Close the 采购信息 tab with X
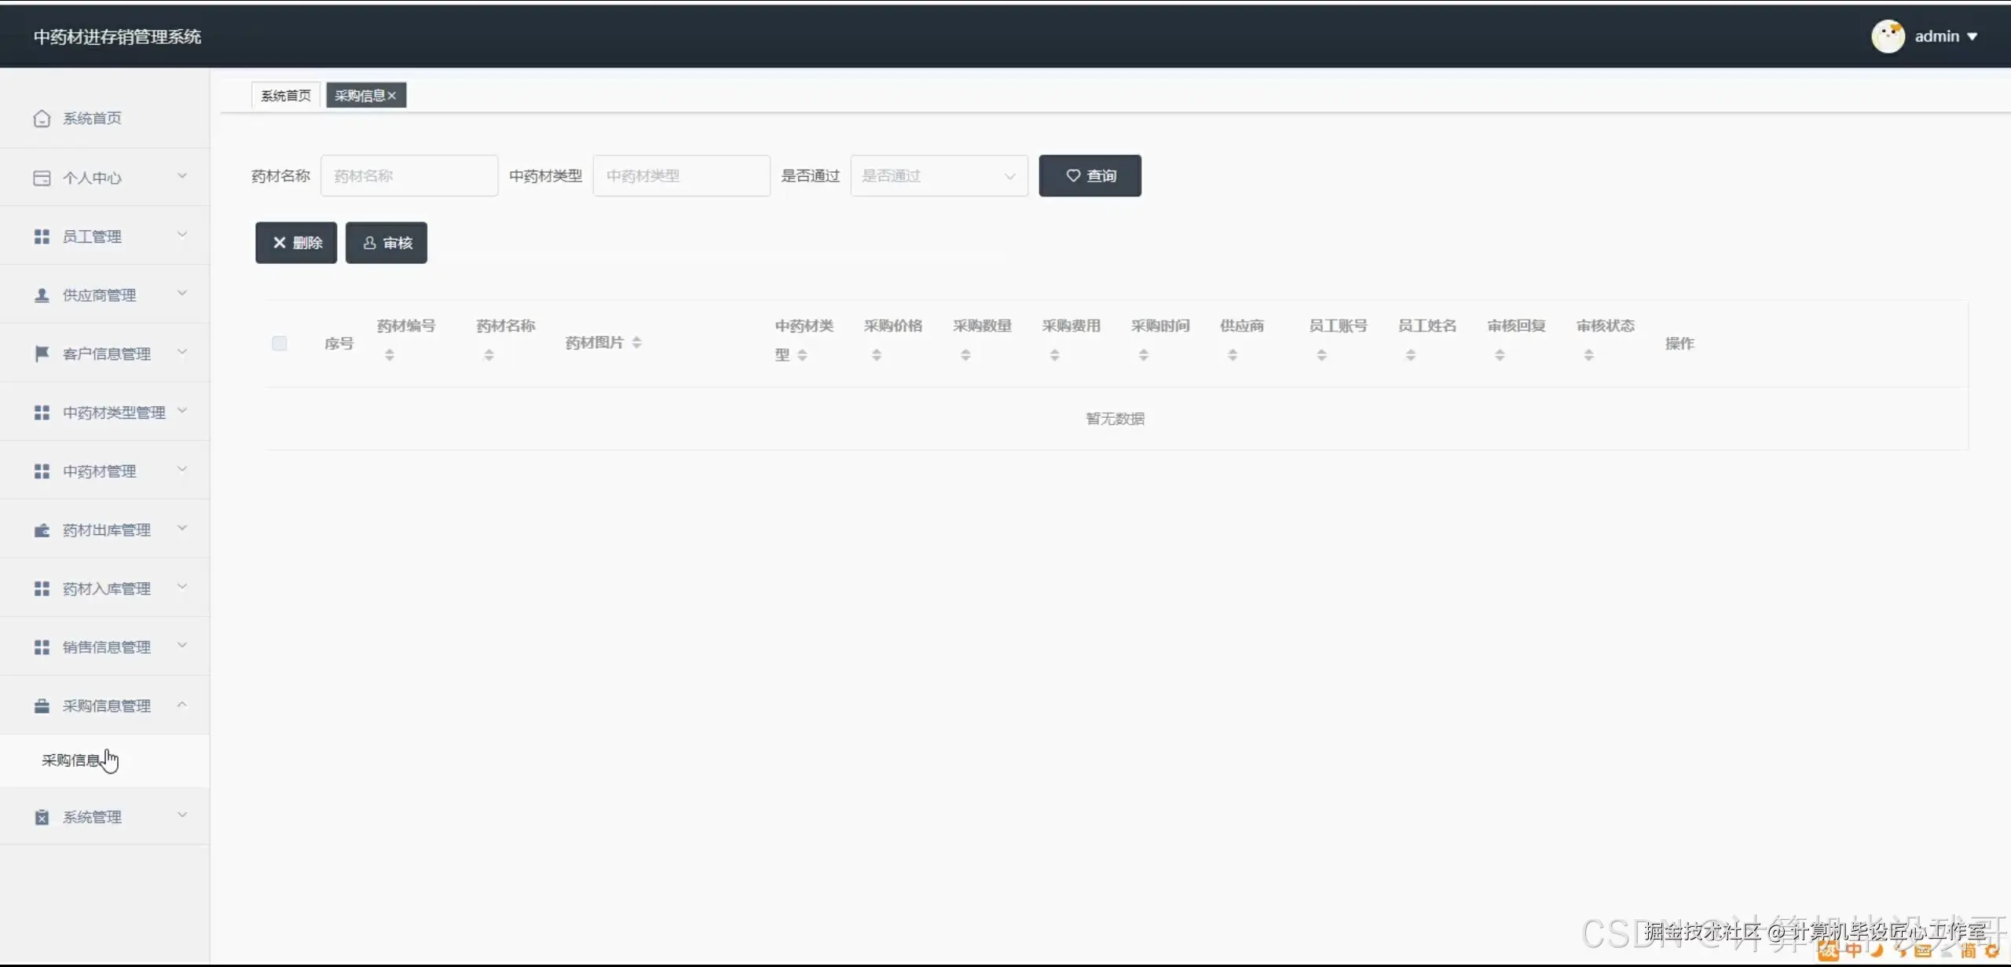 point(392,96)
